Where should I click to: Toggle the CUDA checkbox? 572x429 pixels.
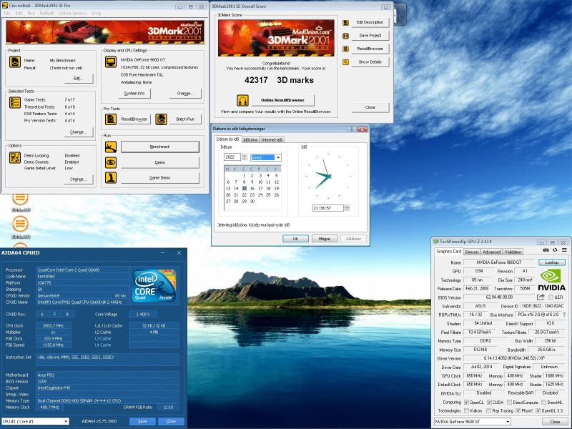click(x=489, y=403)
